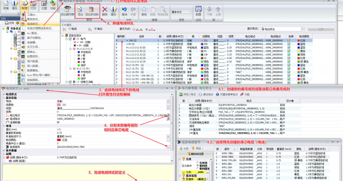Collapse 基本信息 section in properties

[x=4, y=97]
